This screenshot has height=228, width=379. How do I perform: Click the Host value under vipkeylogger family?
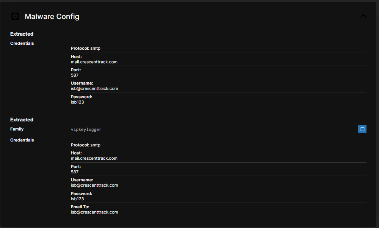[94, 158]
